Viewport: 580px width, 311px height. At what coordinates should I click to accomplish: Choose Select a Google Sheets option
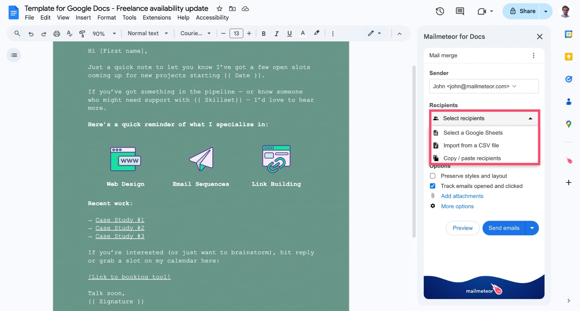pyautogui.click(x=484, y=133)
